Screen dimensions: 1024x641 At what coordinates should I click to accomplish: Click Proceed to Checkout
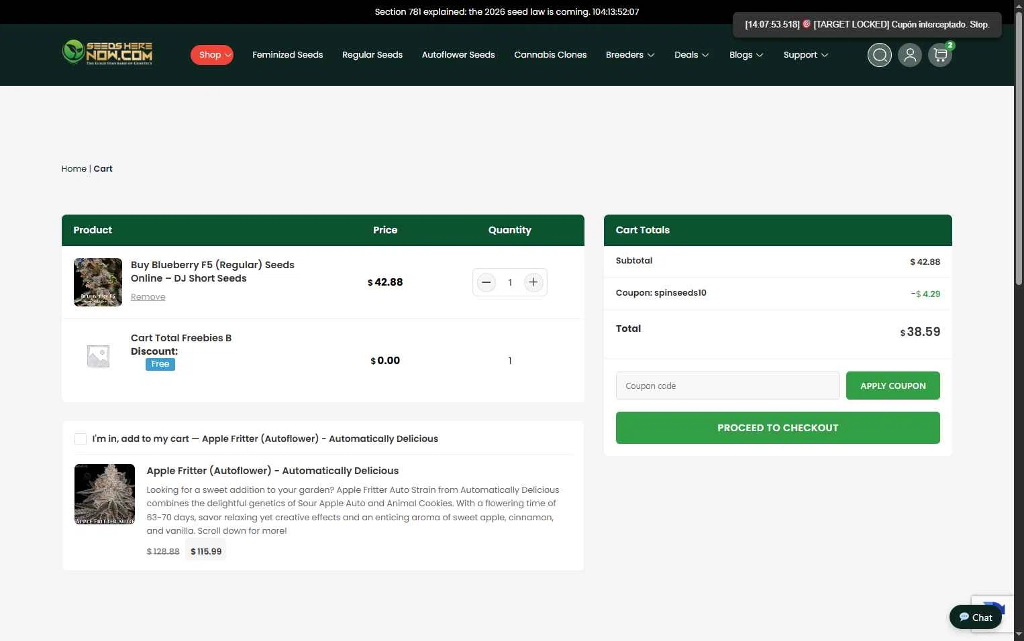tap(778, 428)
